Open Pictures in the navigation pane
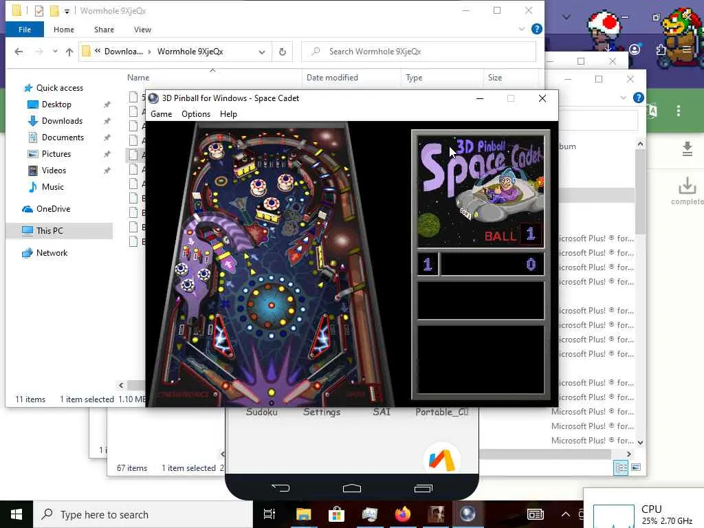The image size is (704, 528). [x=56, y=154]
